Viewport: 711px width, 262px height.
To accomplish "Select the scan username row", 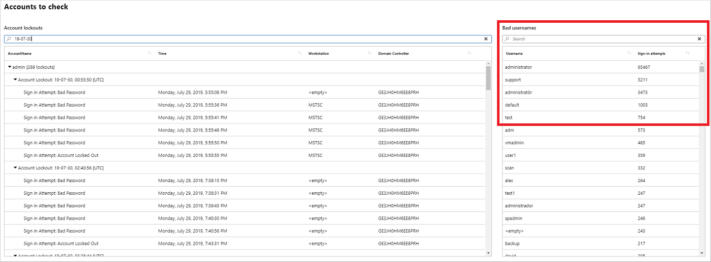I will [600, 167].
